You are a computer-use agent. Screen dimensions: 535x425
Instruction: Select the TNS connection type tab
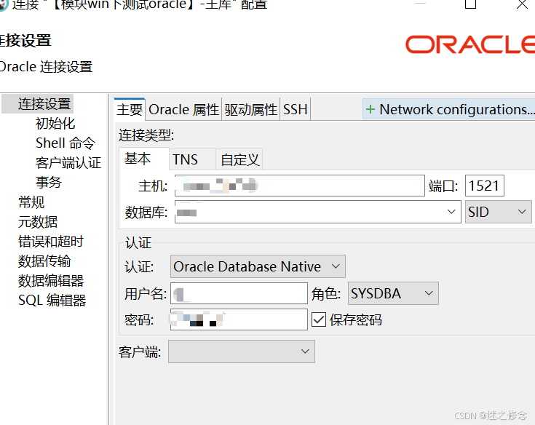tap(192, 159)
